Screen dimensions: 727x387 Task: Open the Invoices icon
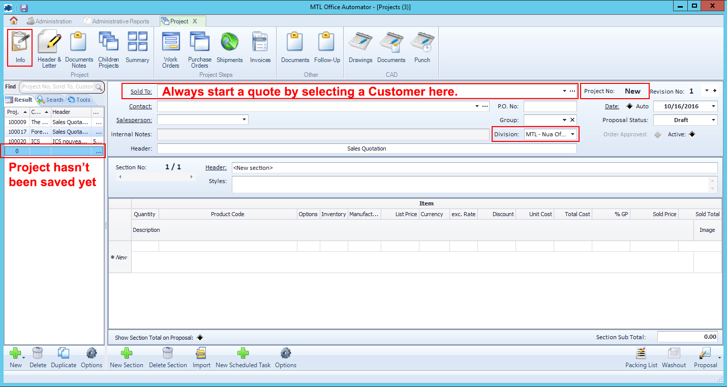tap(260, 48)
